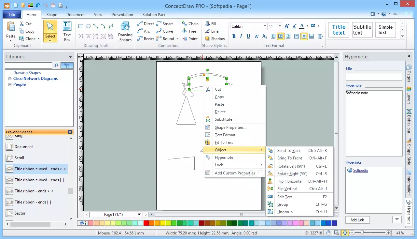Switch to the Shape ribbon tab
This screenshot has height=239, width=417.
[x=51, y=14]
